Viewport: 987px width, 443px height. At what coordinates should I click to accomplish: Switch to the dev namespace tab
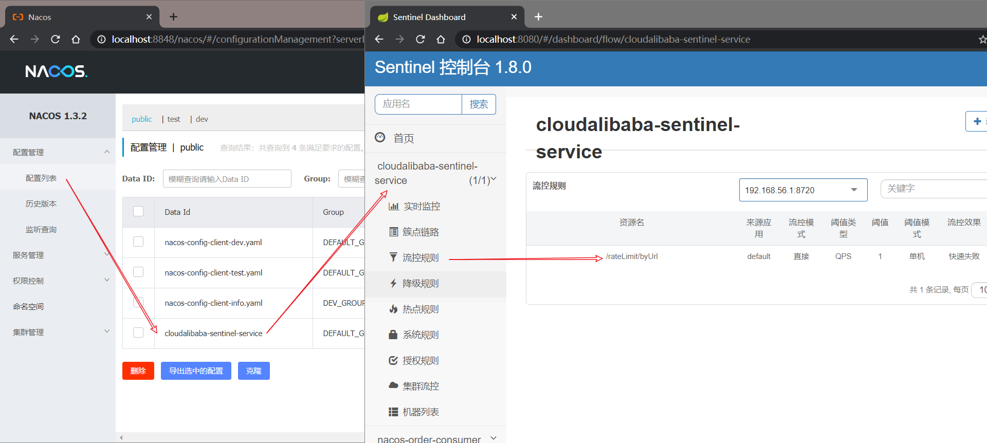click(x=202, y=119)
